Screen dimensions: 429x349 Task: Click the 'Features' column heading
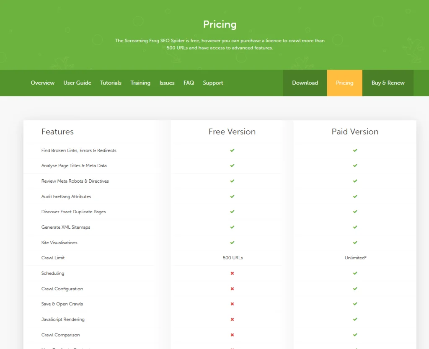tap(57, 132)
